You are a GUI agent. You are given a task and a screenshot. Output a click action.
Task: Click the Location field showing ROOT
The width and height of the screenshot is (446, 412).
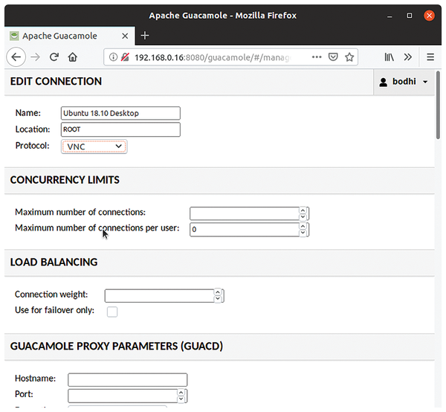tap(120, 129)
